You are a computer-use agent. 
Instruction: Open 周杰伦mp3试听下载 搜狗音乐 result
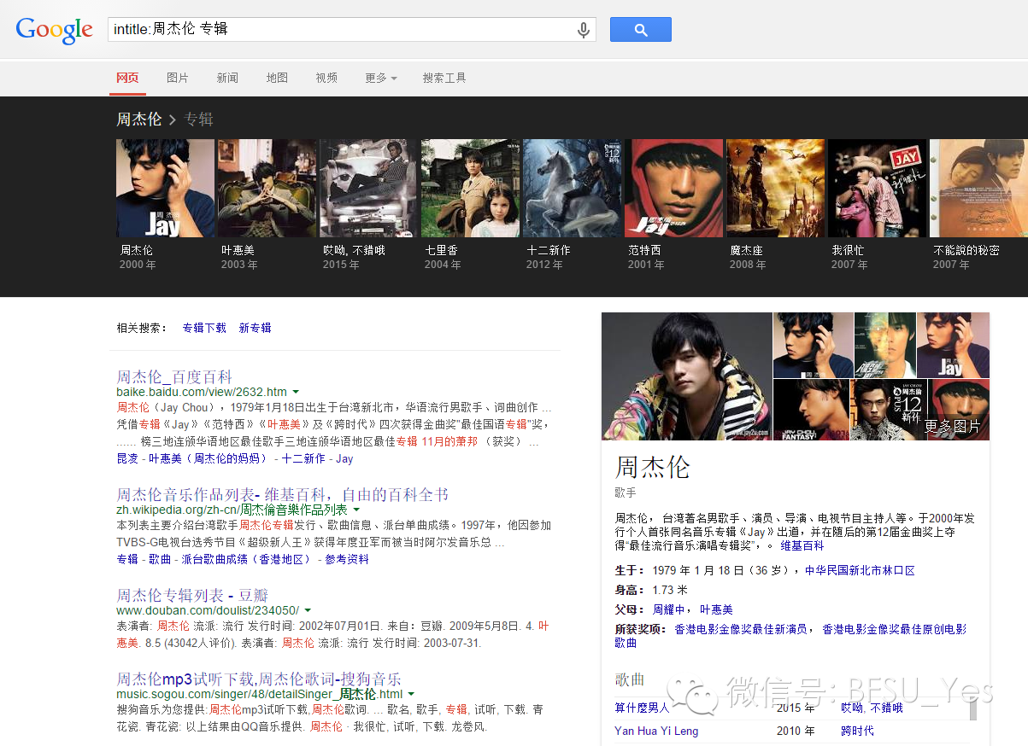click(x=259, y=679)
